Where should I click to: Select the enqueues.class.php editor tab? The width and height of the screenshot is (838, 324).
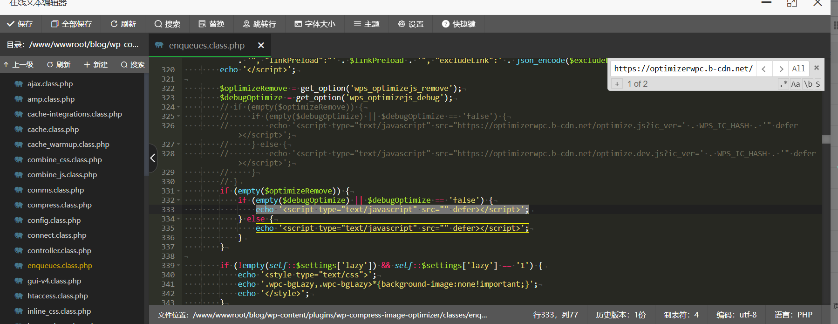(x=206, y=45)
